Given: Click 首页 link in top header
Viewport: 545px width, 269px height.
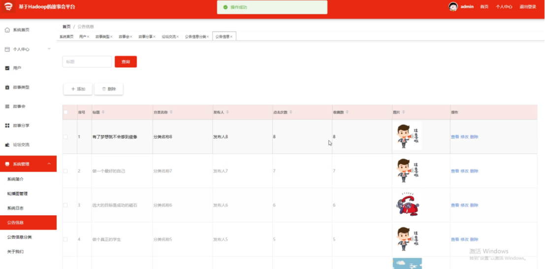Looking at the screenshot, I should [x=484, y=7].
